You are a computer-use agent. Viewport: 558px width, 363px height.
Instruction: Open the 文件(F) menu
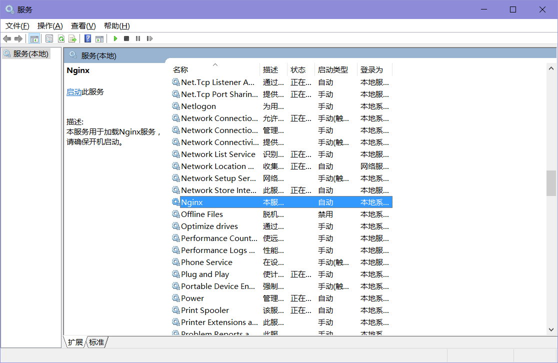[x=17, y=26]
